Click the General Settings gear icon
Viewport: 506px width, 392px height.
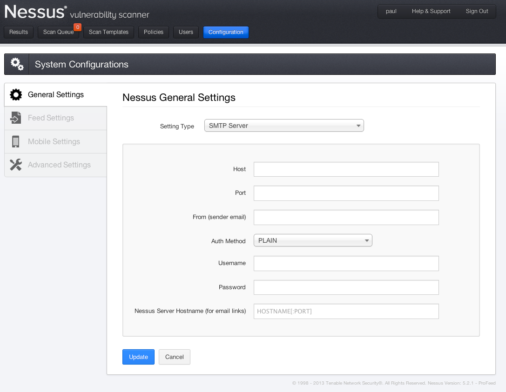point(16,94)
